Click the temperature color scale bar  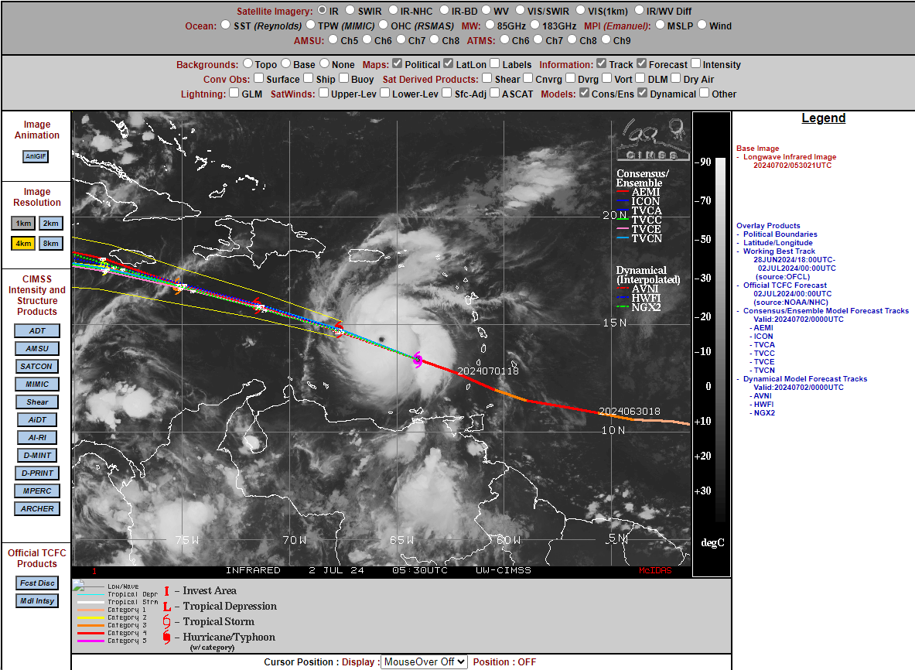(721, 340)
